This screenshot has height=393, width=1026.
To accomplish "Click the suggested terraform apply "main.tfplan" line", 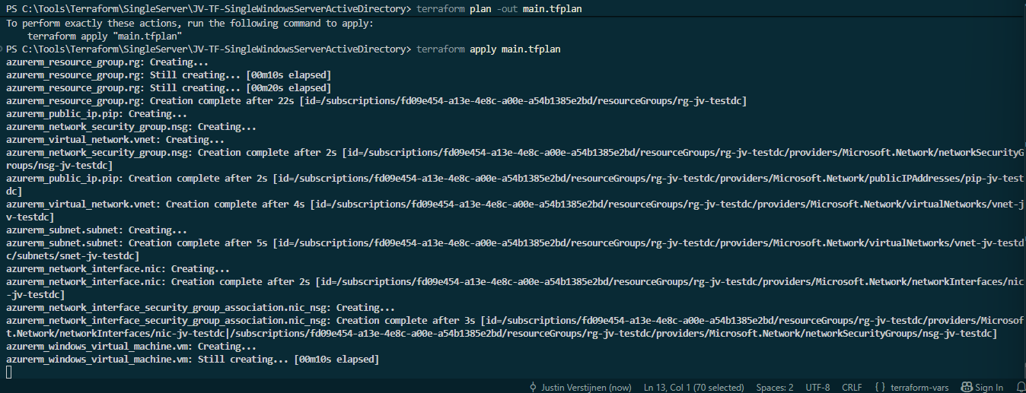I will 105,36.
